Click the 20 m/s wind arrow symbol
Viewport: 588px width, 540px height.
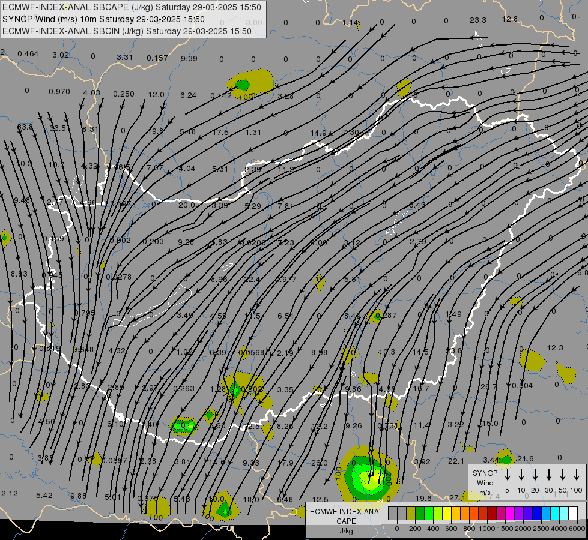pyautogui.click(x=535, y=475)
